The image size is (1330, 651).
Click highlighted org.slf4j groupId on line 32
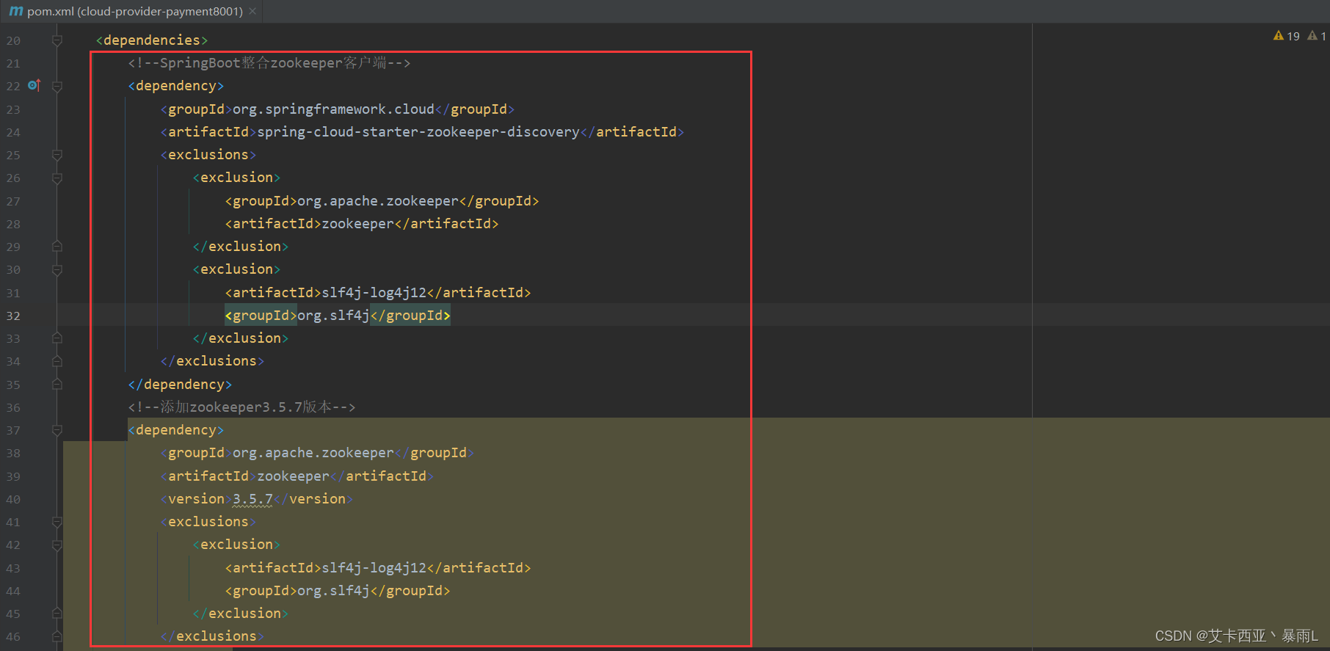tap(333, 316)
